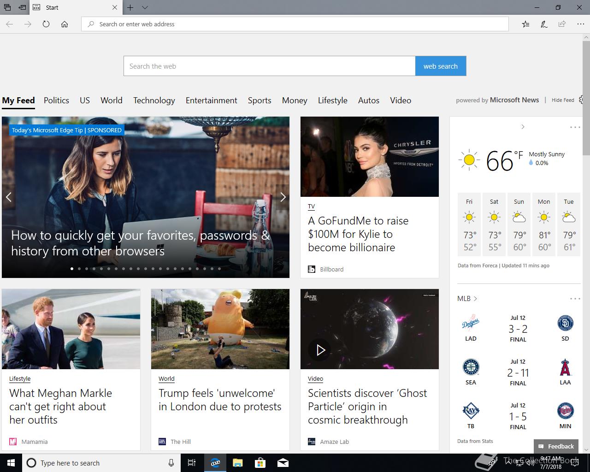Expand weather location chevron
The height and width of the screenshot is (472, 590).
click(x=523, y=127)
